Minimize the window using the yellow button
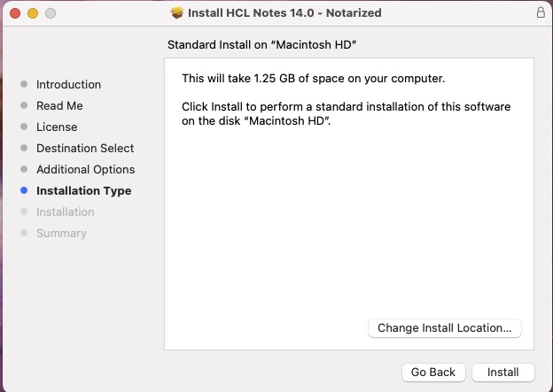Viewport: 553px width, 392px height. pyautogui.click(x=33, y=14)
